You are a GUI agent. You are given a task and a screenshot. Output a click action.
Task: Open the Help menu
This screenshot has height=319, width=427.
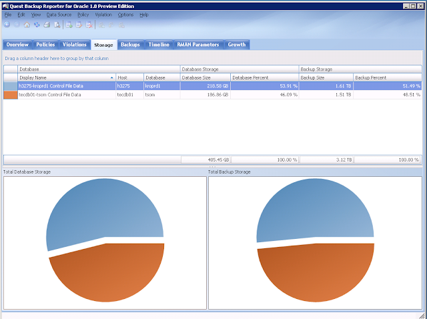(x=144, y=15)
